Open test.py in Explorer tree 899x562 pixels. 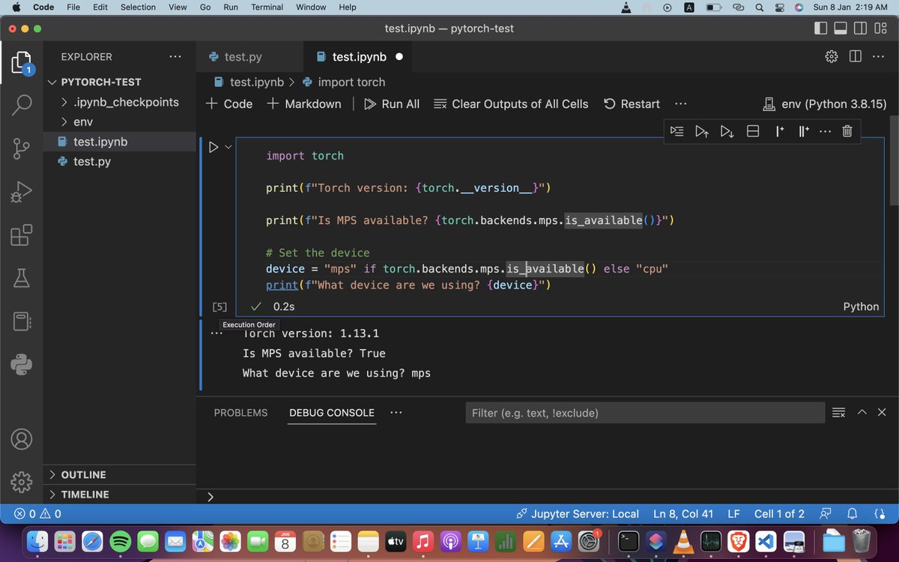[120, 161]
